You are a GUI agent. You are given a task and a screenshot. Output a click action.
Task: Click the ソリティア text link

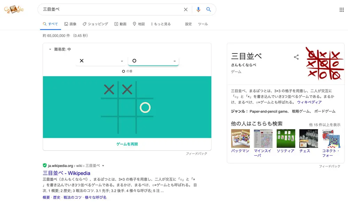coord(285,151)
